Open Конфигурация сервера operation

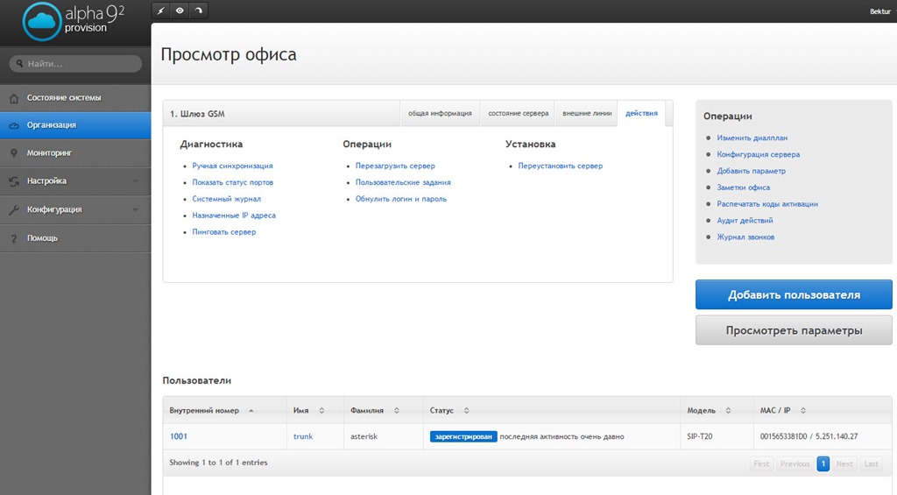(759, 154)
